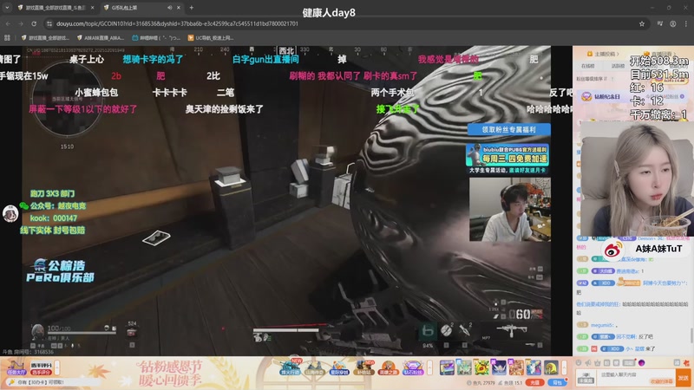694x390 pixels.
Task: Open the UC导航 bookmark
Action: coord(211,38)
